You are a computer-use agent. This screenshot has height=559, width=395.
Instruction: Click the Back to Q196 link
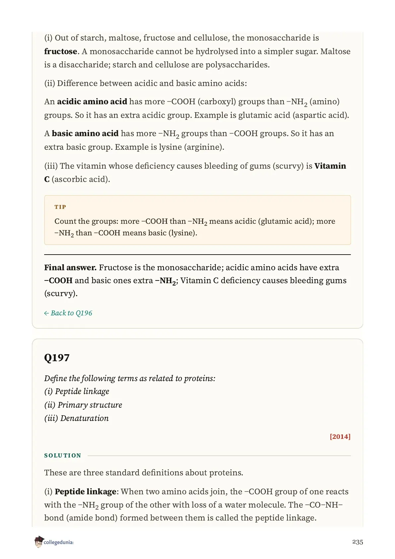[x=68, y=313]
